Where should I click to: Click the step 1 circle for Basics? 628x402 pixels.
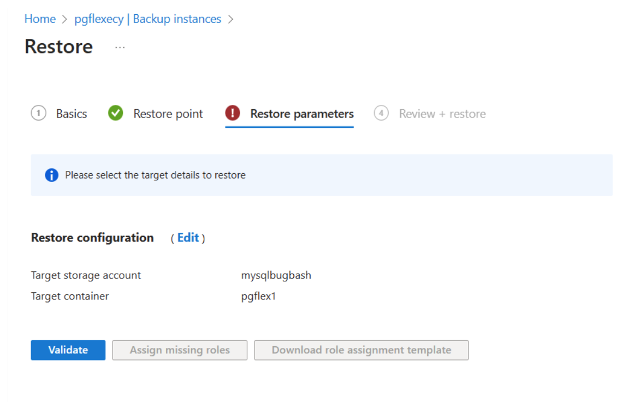38,113
